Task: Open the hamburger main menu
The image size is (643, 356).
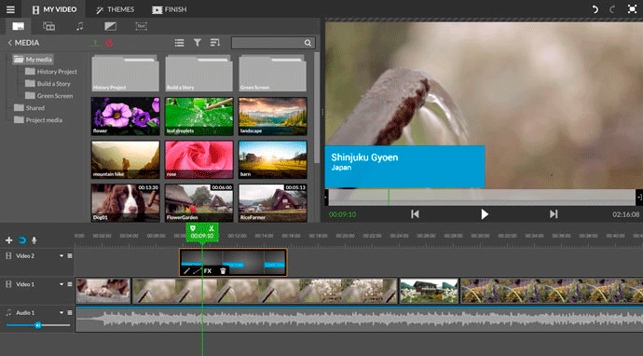Action: coord(10,9)
